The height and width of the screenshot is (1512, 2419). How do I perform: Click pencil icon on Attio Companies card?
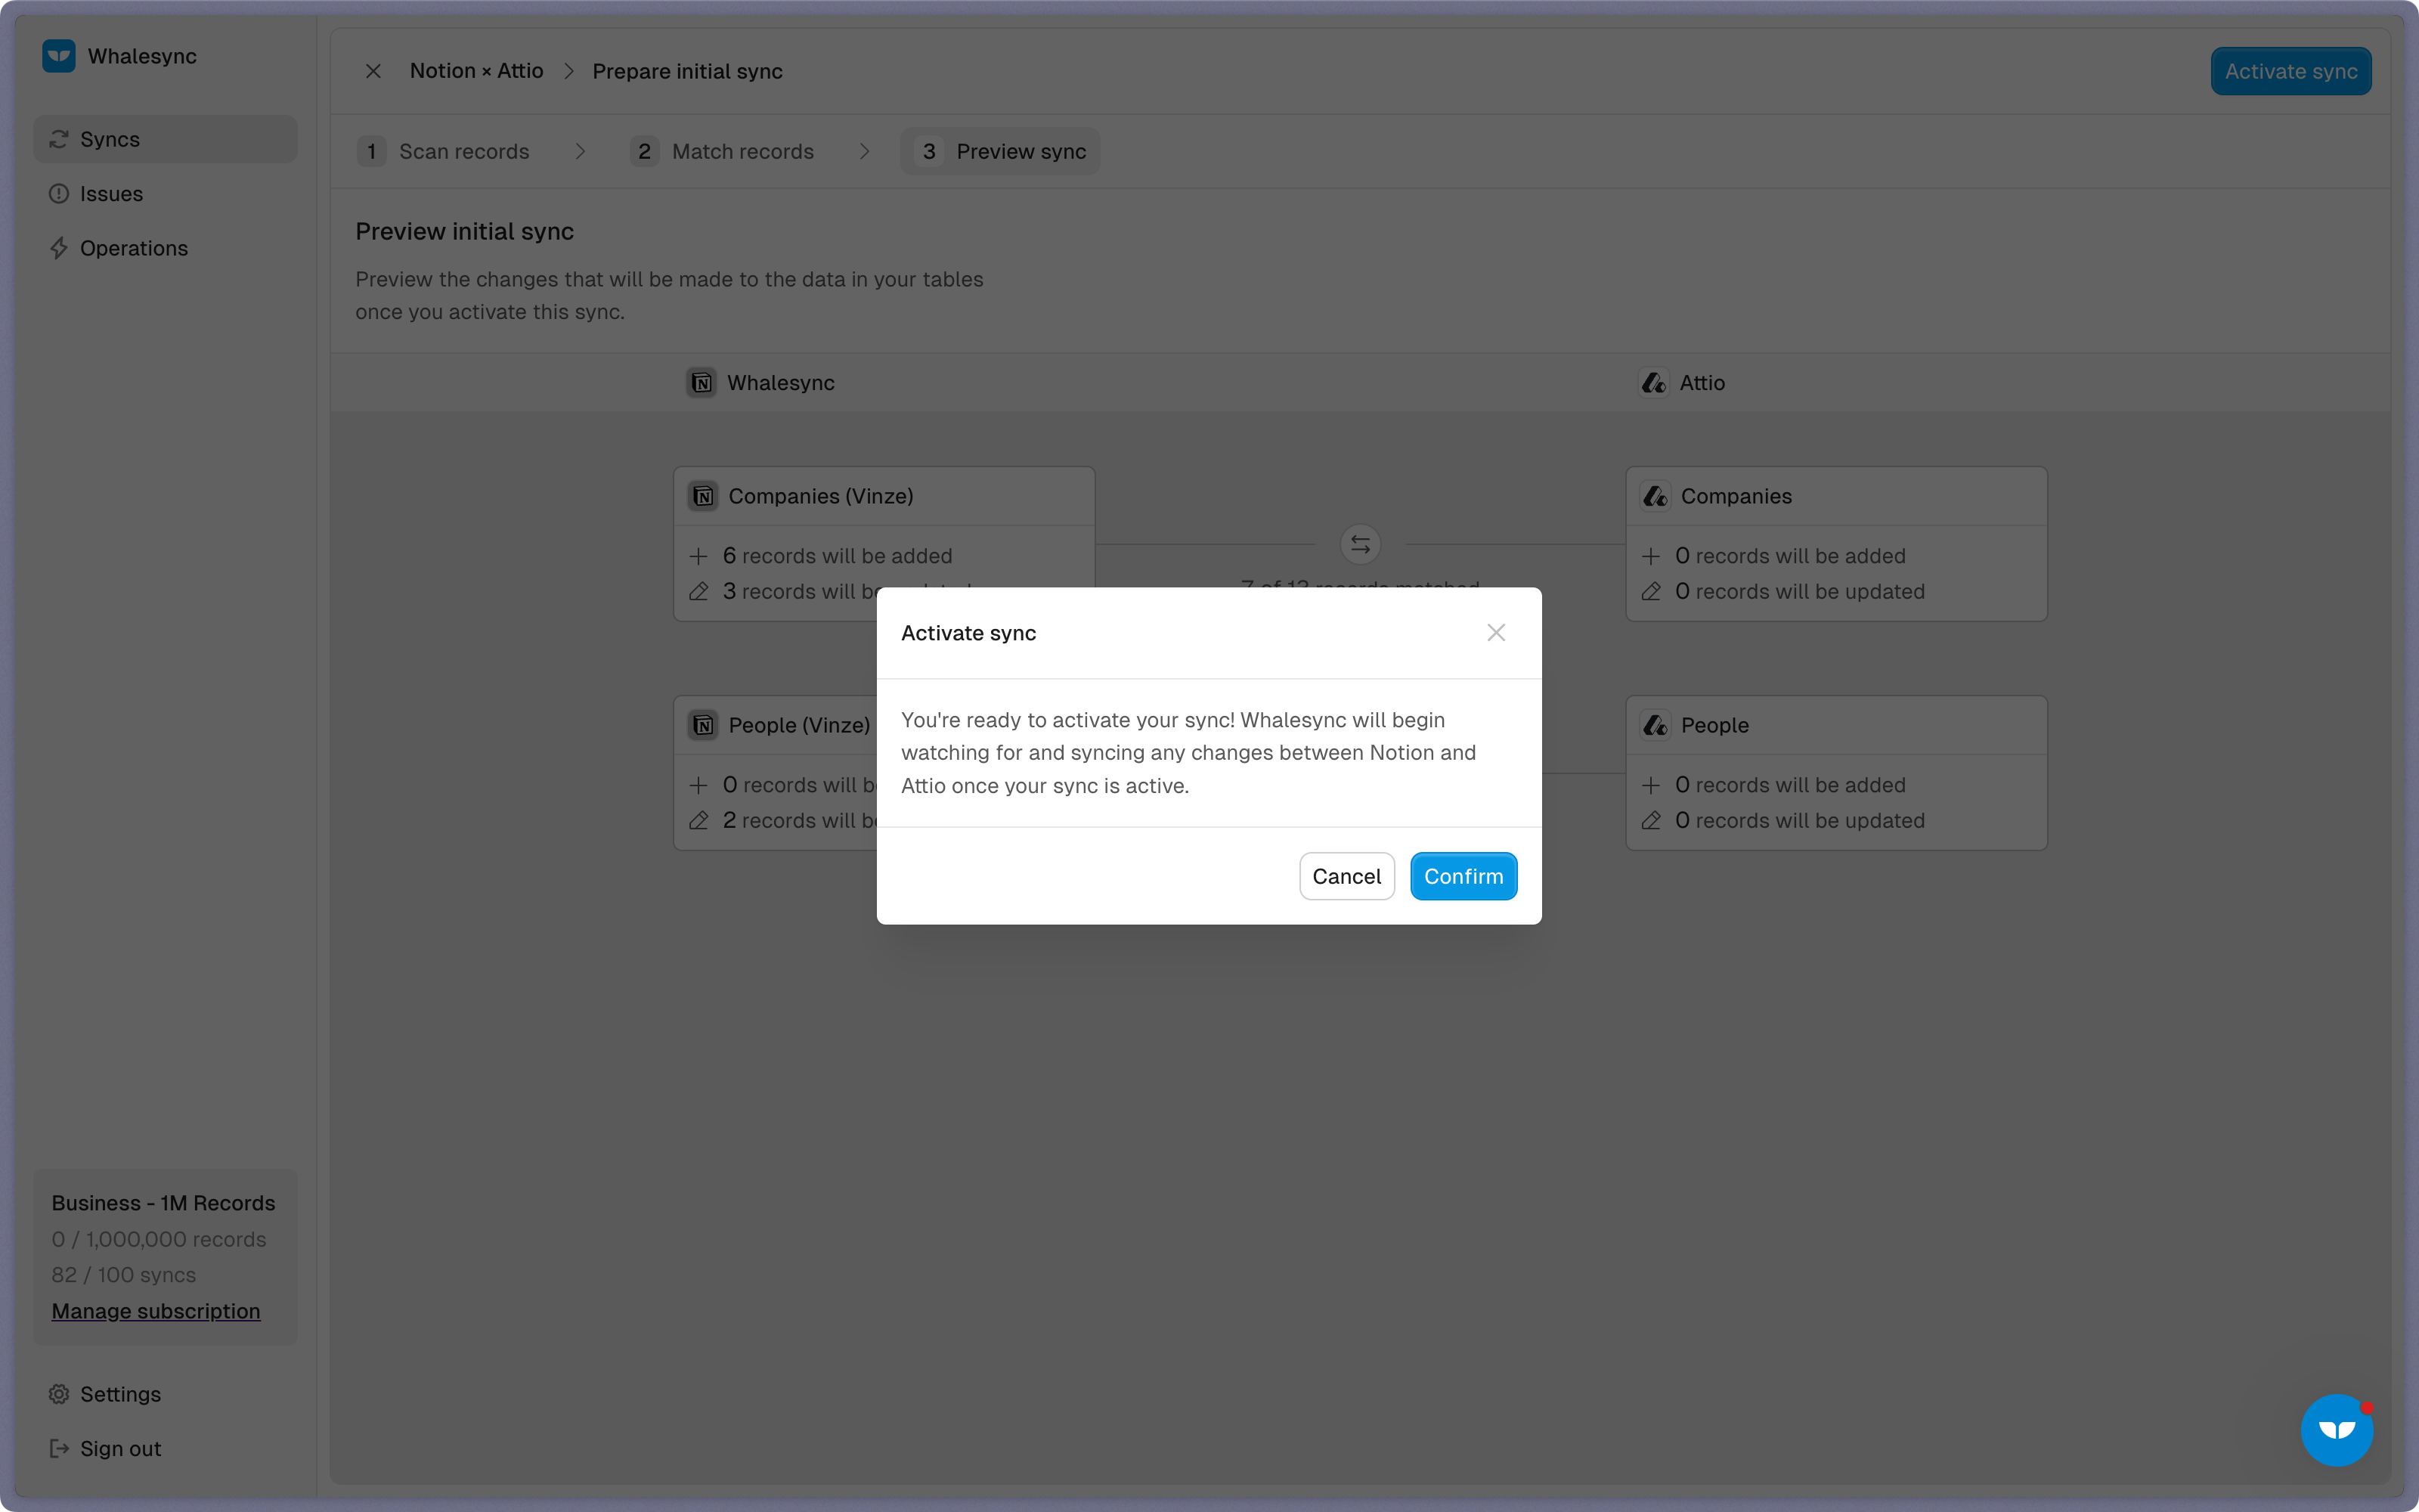click(x=1651, y=592)
